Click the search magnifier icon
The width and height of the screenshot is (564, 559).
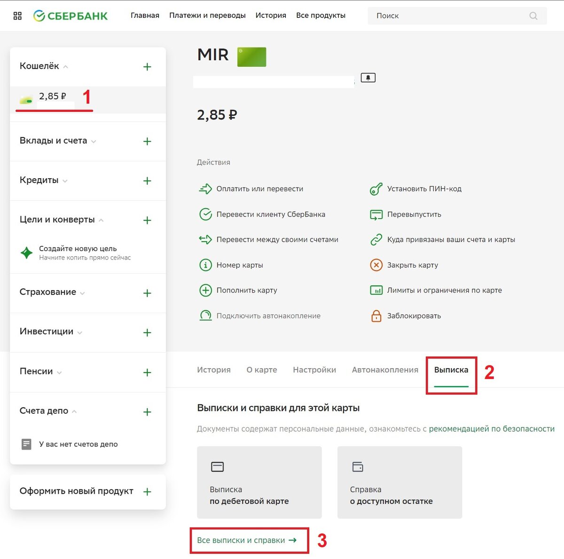click(533, 16)
